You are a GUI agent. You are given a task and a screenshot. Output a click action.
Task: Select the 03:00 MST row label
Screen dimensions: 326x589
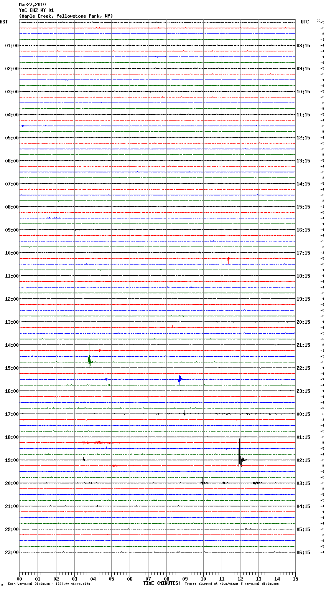tap(12, 92)
